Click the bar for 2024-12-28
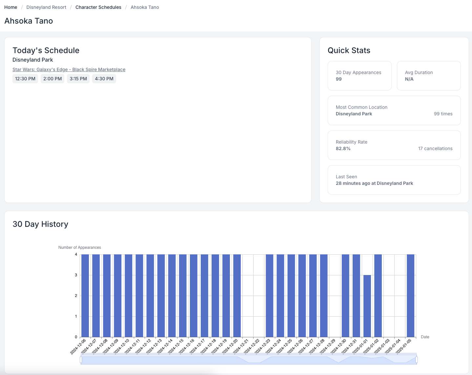Viewport: 472px width, 375px height. click(324, 296)
